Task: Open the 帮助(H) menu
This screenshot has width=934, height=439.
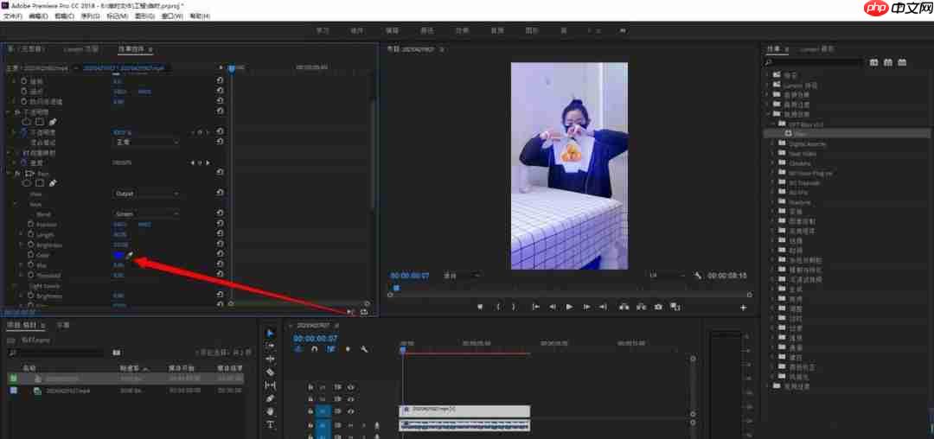Action: pyautogui.click(x=200, y=16)
